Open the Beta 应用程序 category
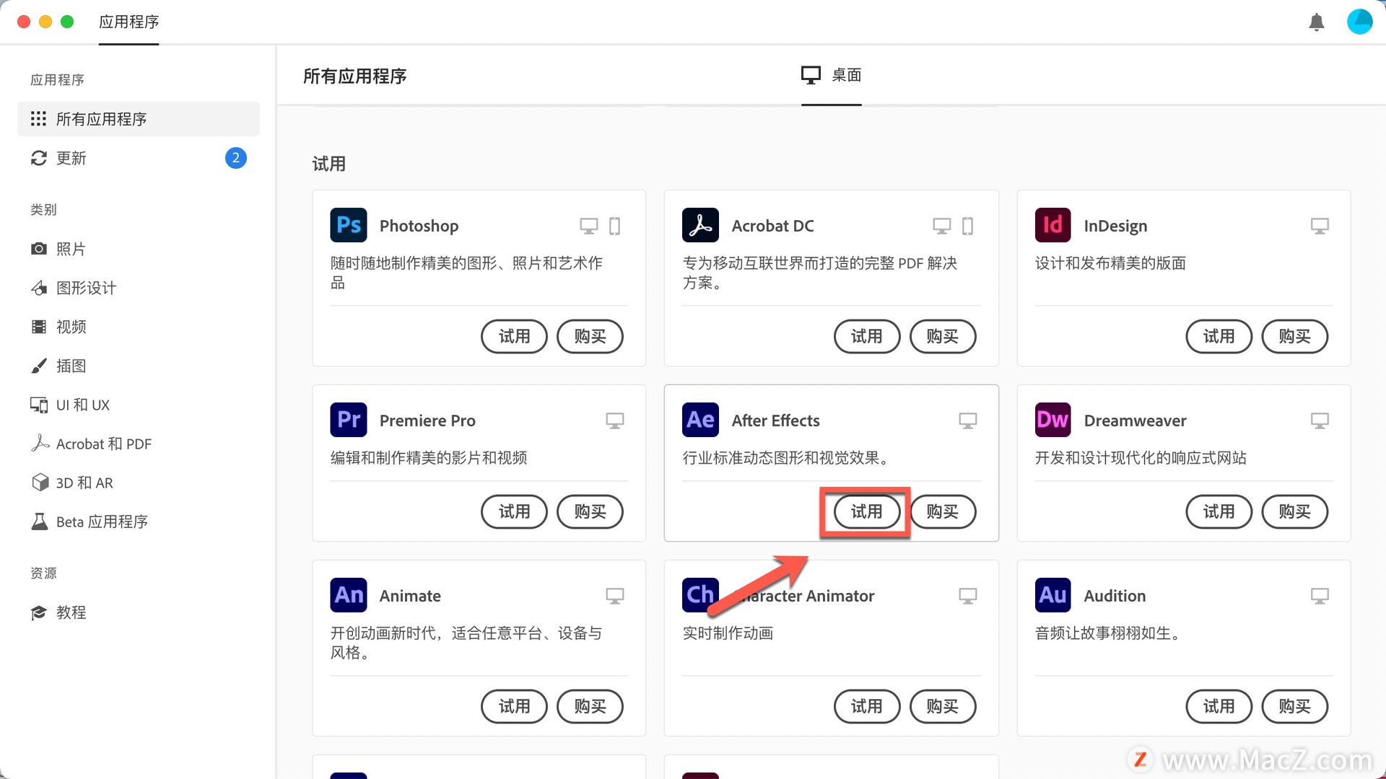1386x779 pixels. [x=138, y=521]
